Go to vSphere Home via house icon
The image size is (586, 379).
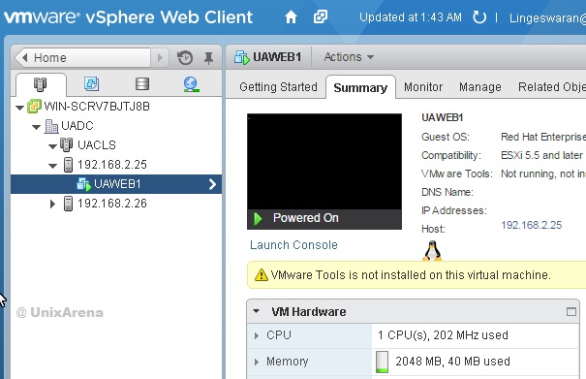tap(291, 17)
